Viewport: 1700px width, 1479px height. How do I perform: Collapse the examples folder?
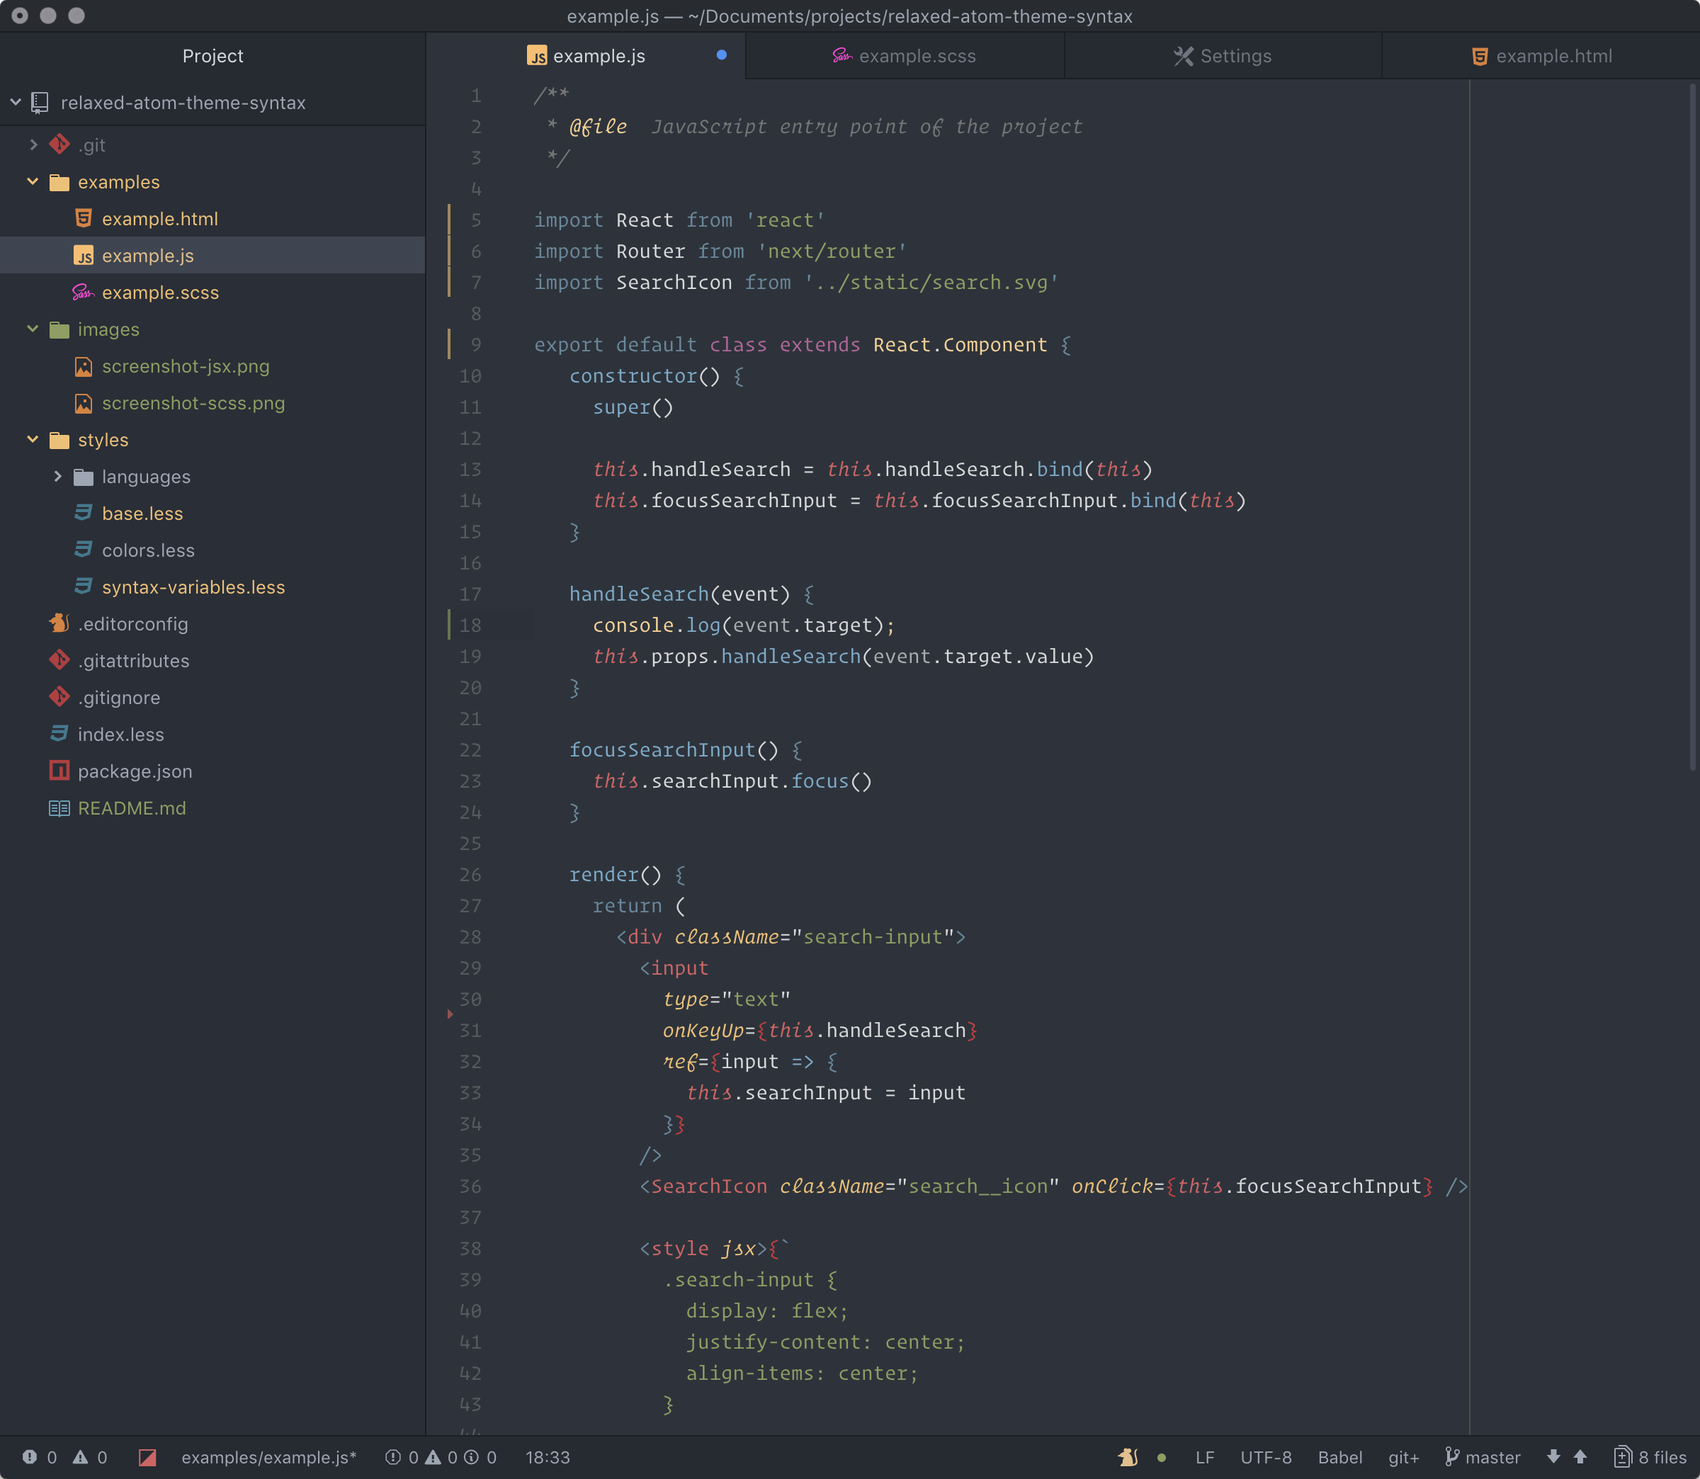[x=33, y=181]
